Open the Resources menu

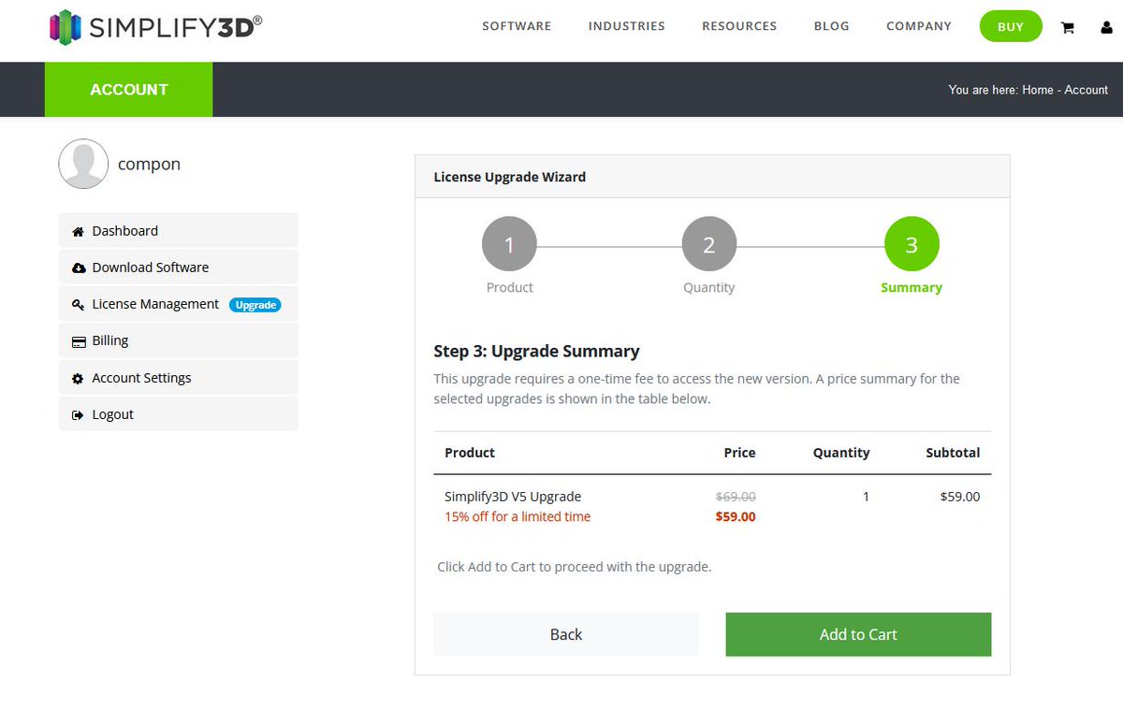[739, 26]
